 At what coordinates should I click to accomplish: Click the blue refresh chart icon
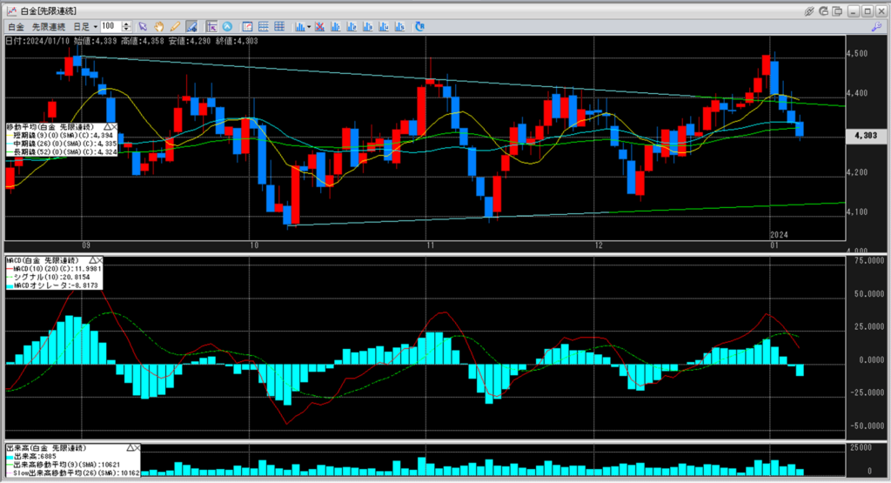[420, 27]
